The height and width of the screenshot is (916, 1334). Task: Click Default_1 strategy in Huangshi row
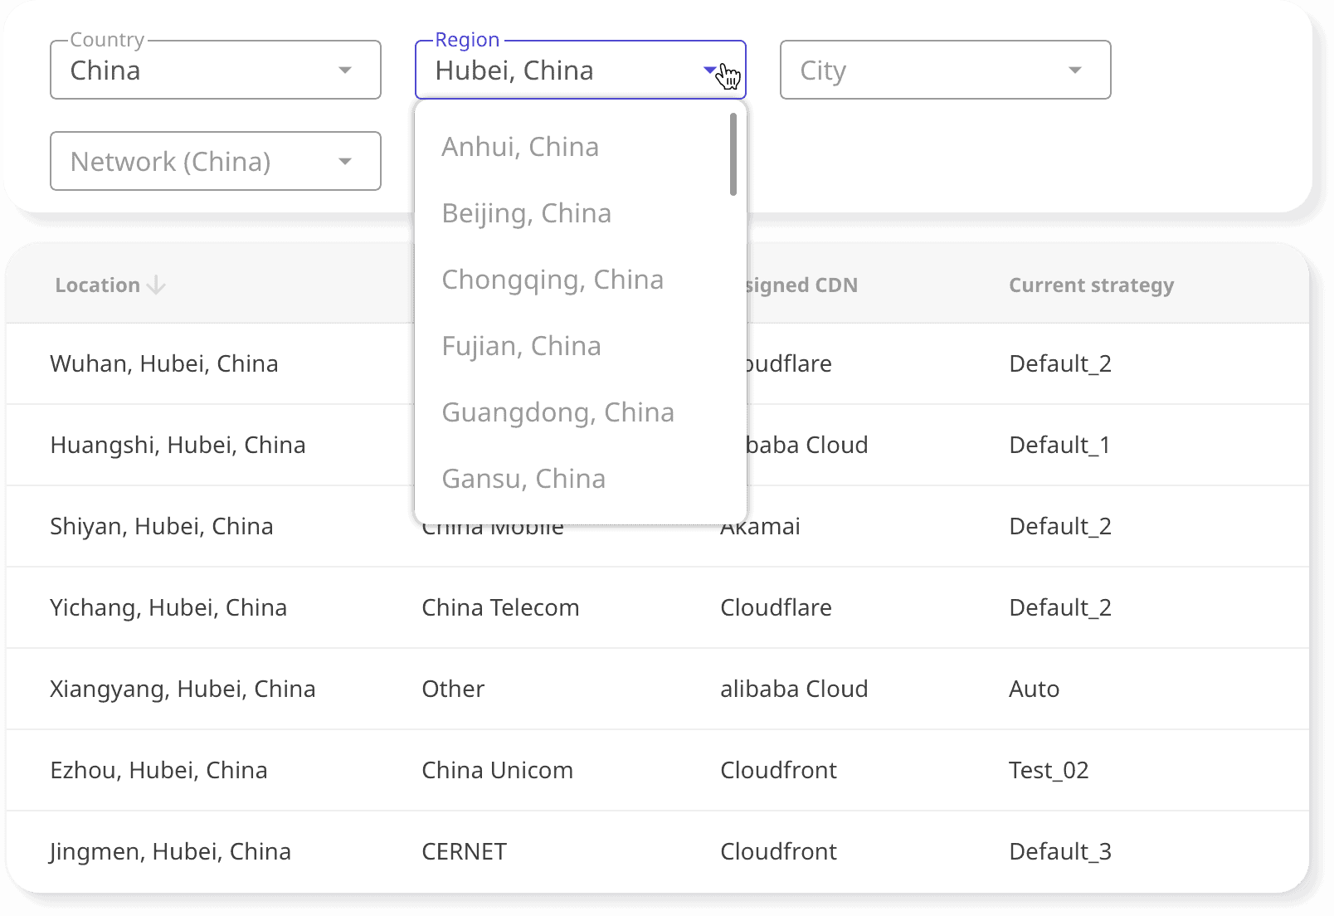click(1059, 445)
